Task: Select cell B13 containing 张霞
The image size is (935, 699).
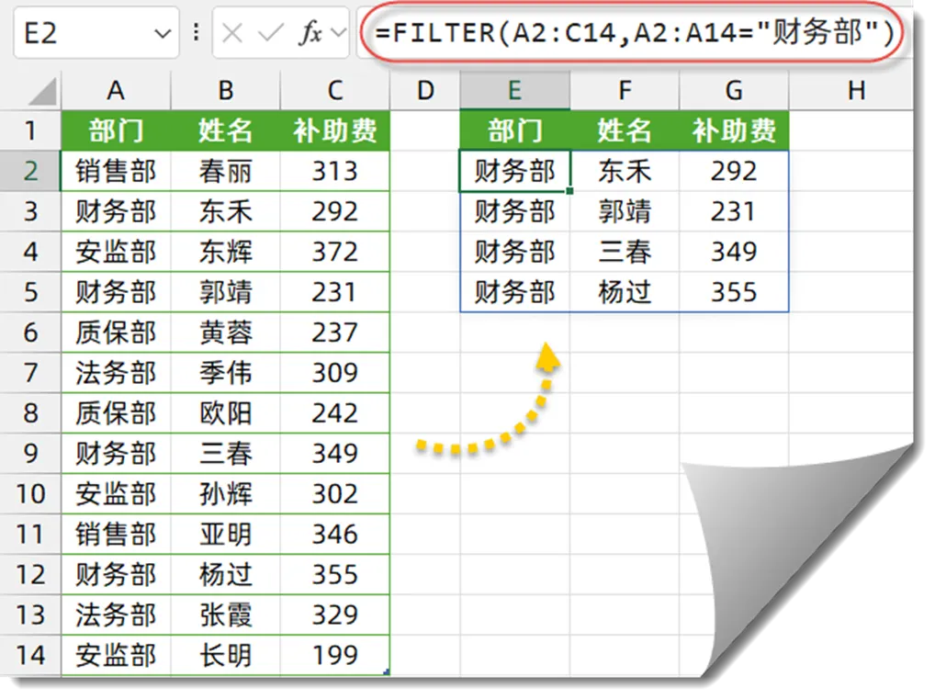Action: (x=225, y=614)
